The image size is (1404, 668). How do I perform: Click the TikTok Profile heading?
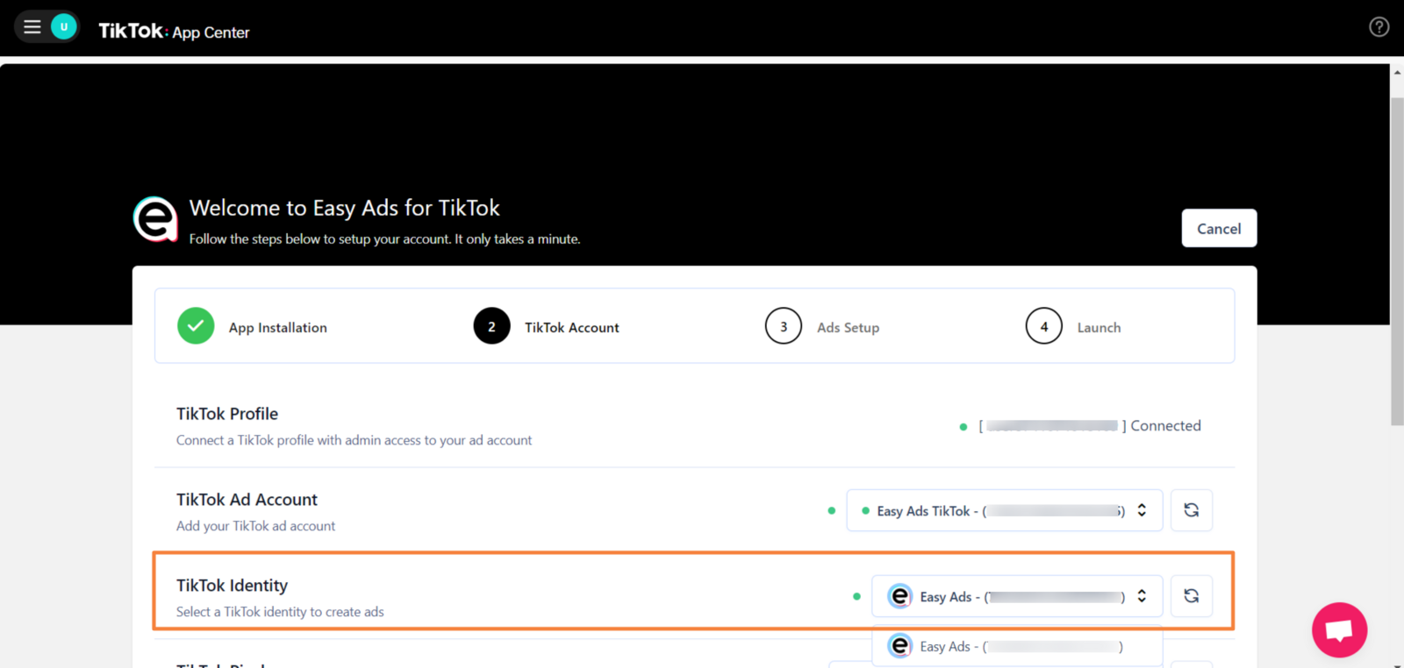point(227,414)
